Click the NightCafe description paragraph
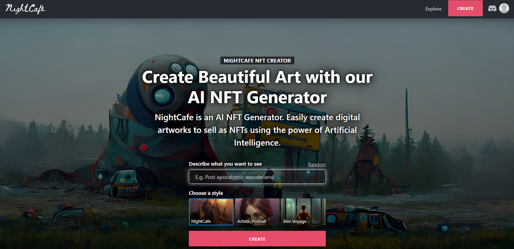 pos(257,130)
